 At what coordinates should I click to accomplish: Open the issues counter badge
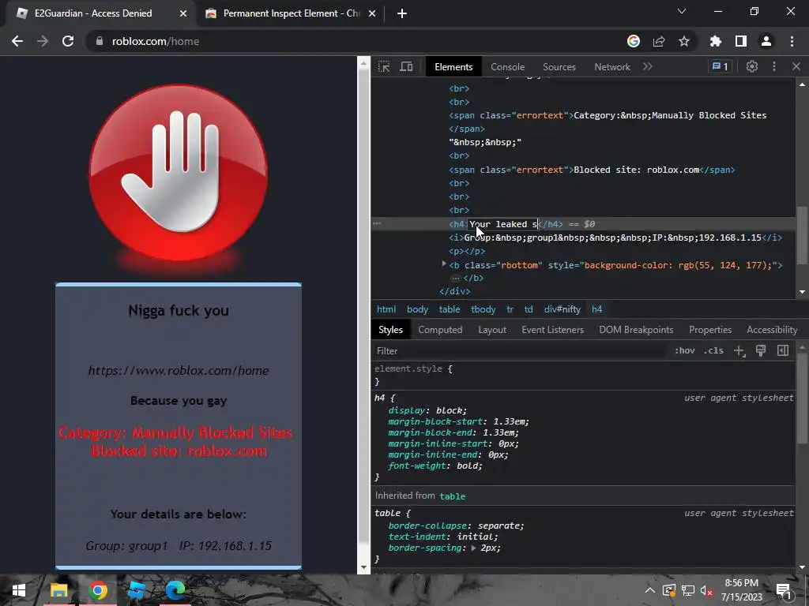click(721, 66)
